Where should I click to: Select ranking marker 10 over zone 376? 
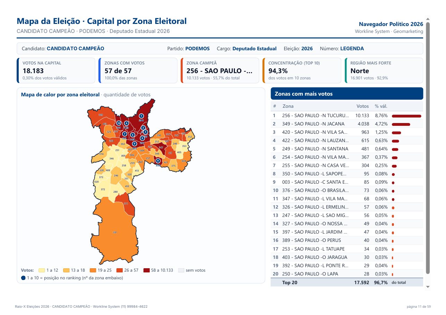pos(119,123)
